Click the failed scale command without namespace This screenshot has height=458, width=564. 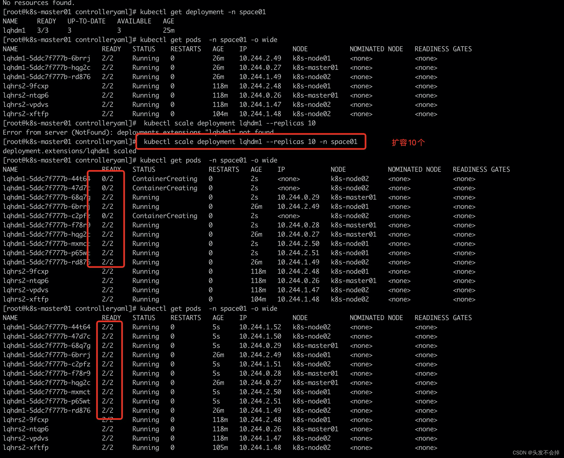(229, 123)
